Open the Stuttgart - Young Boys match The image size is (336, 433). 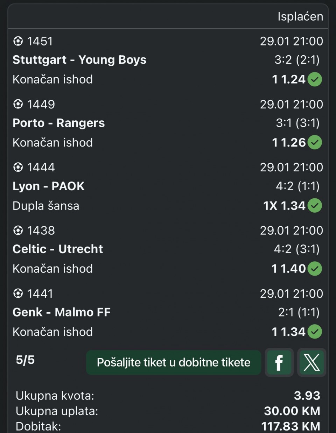point(79,60)
